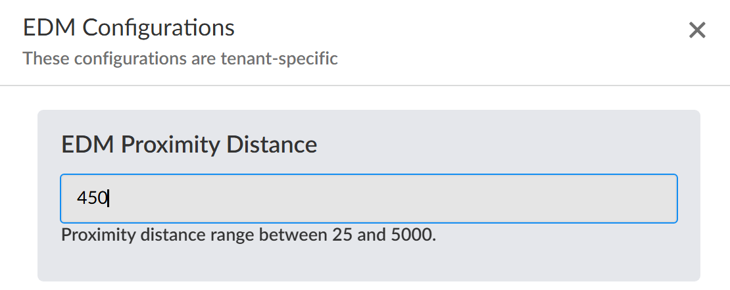Viewport: 730px width, 290px height.
Task: Click the tenant-specific subtitle text
Action: click(x=180, y=59)
